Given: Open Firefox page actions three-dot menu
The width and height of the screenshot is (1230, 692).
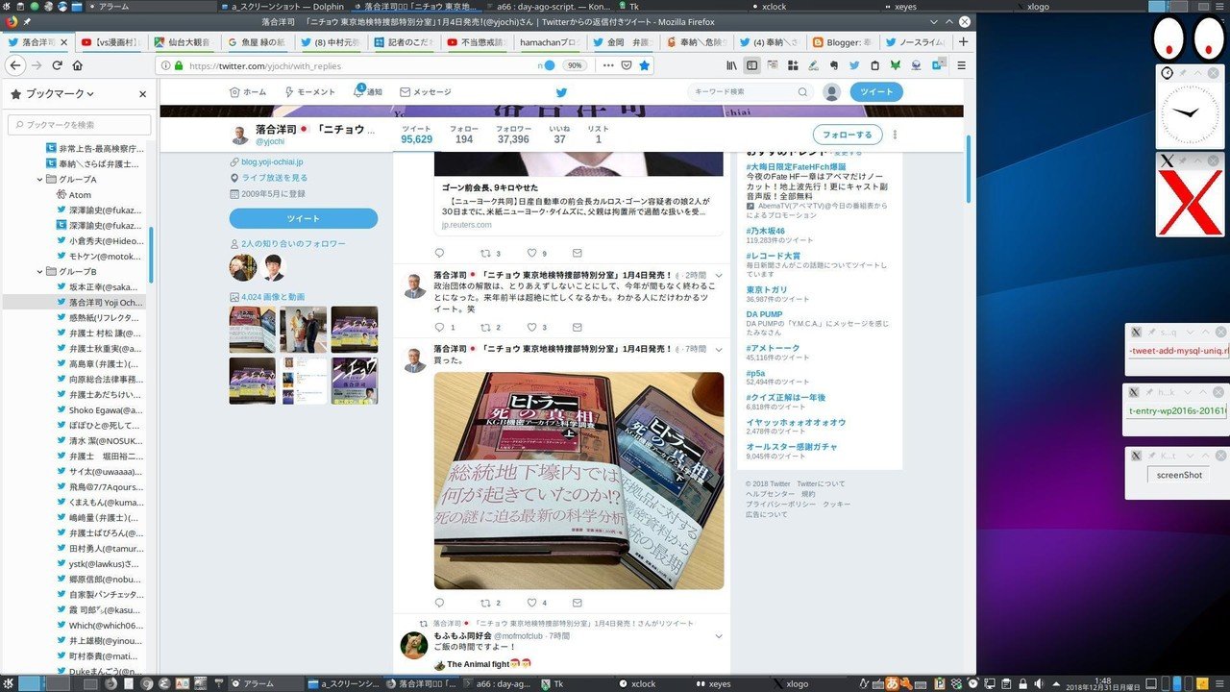Looking at the screenshot, I should [x=607, y=65].
